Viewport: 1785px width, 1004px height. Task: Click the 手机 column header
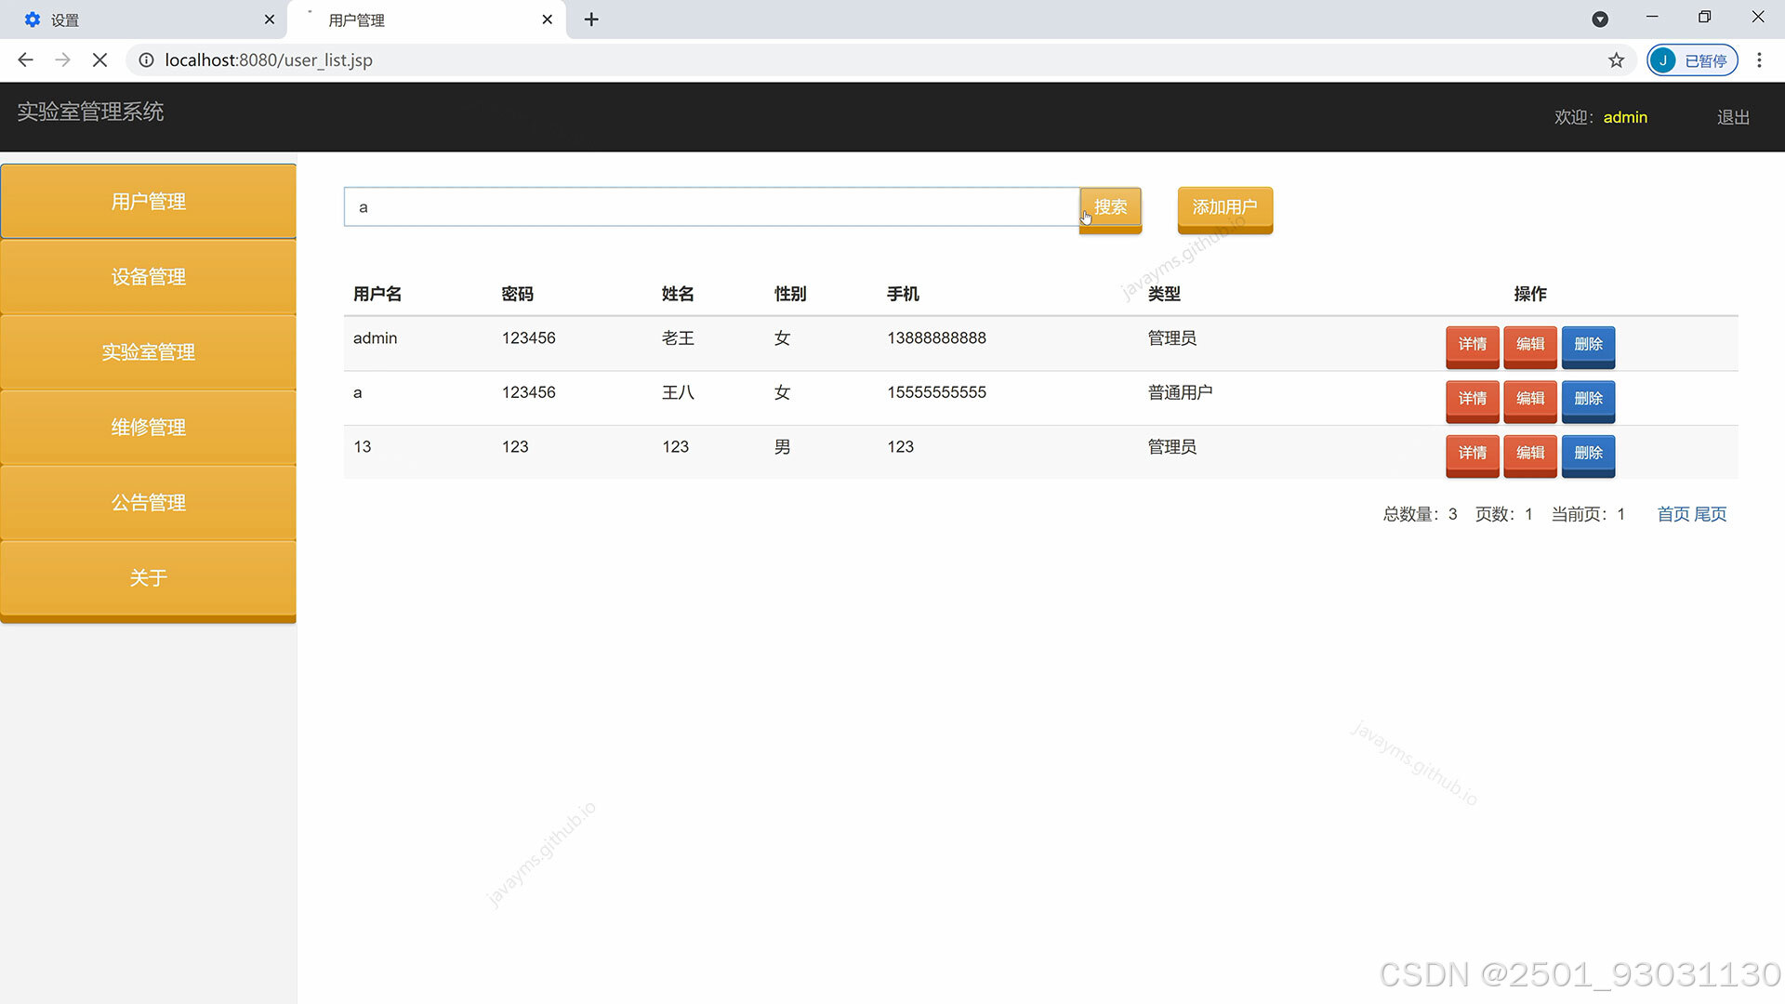tap(903, 294)
